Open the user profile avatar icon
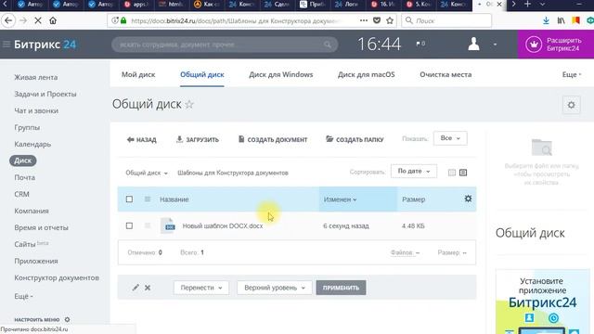Viewport: 594px width, 334px height. tap(473, 44)
